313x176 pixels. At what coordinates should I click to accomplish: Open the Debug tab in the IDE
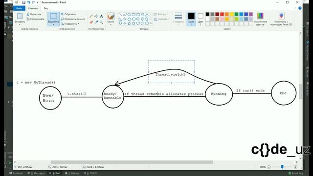click(x=72, y=173)
